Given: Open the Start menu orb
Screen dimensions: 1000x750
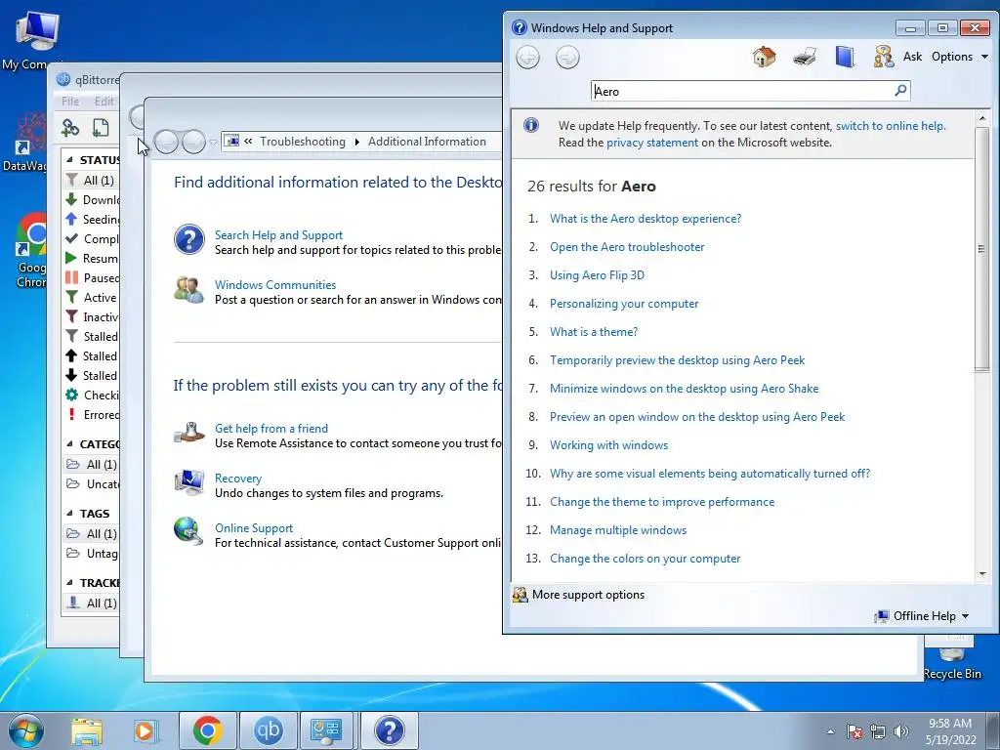Looking at the screenshot, I should tap(26, 730).
